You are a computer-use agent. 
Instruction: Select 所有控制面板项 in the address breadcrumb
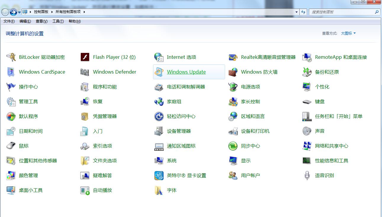(x=68, y=12)
